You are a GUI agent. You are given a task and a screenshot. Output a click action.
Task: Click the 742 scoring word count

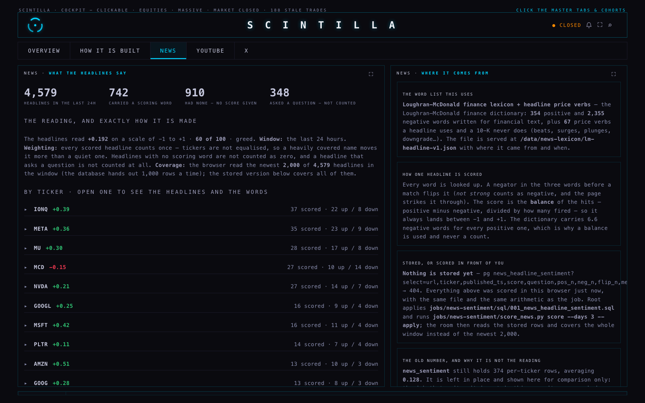tap(119, 92)
